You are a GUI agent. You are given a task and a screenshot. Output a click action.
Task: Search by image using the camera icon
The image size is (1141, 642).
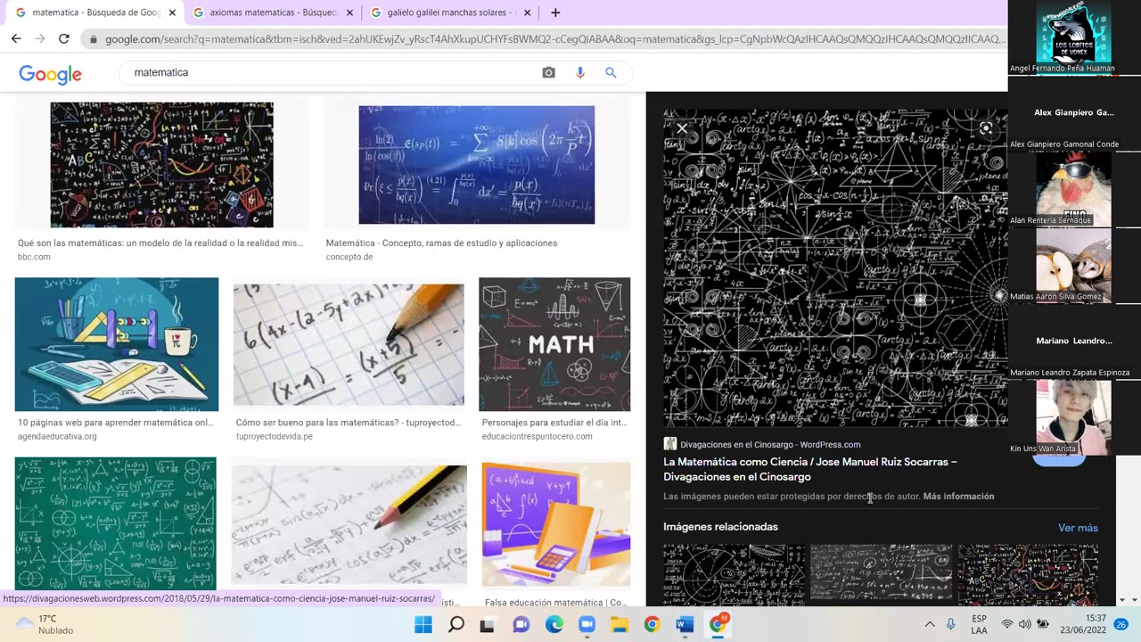(548, 72)
